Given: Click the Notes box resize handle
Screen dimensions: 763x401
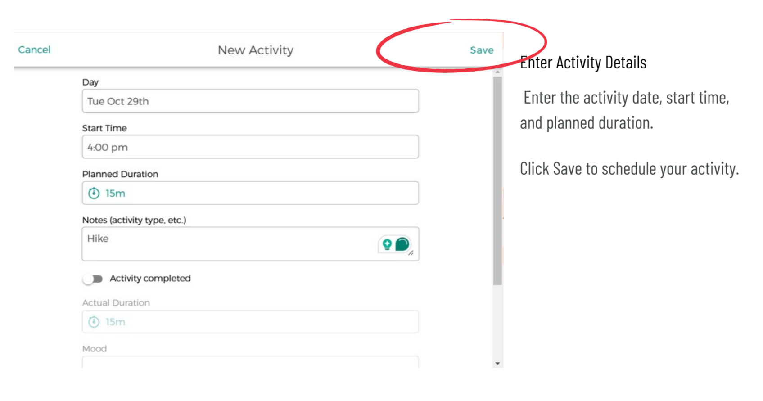Looking at the screenshot, I should [x=411, y=253].
